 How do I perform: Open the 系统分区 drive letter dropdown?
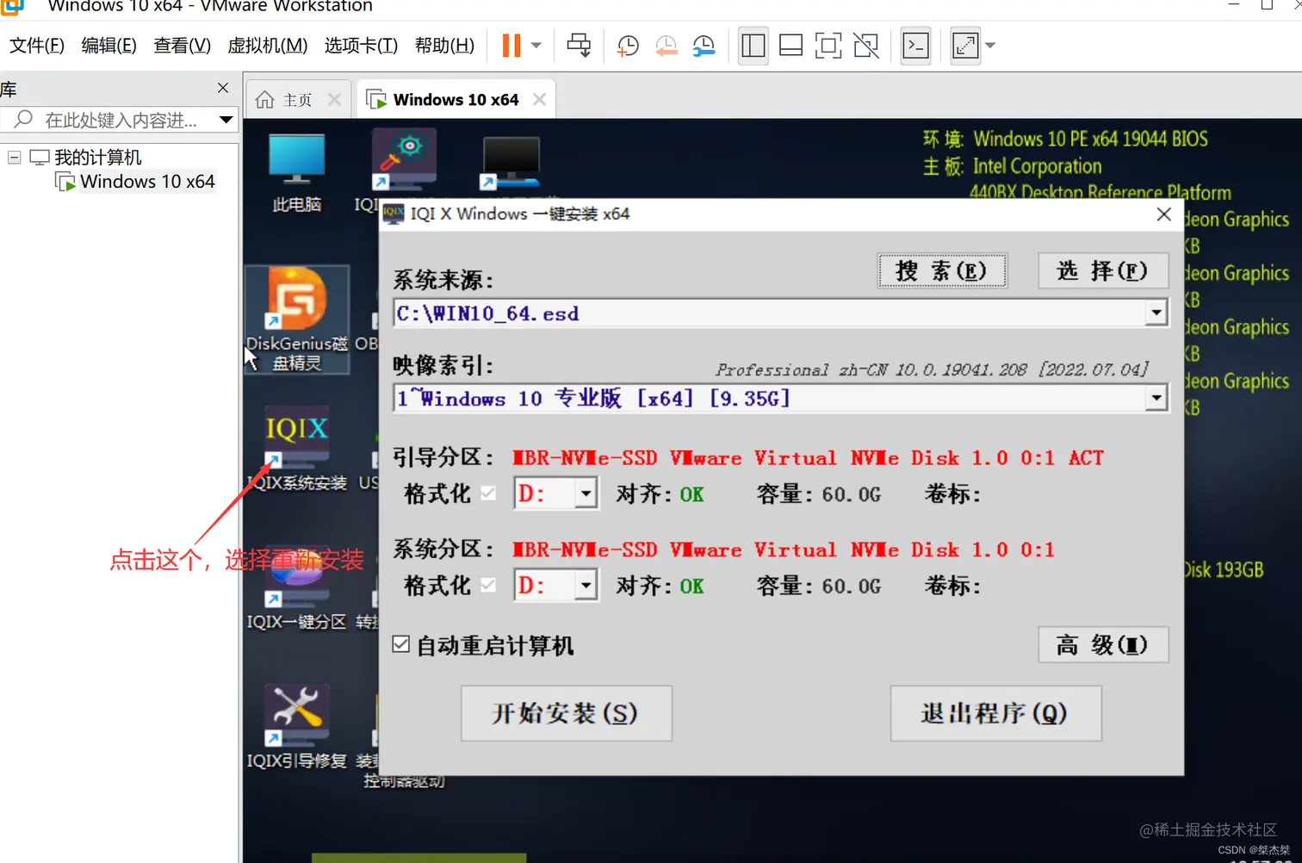tap(586, 586)
